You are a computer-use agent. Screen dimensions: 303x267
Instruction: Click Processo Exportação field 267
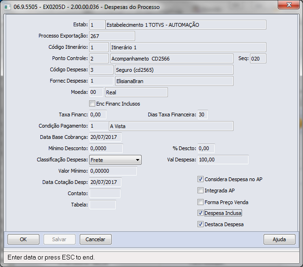[112, 36]
